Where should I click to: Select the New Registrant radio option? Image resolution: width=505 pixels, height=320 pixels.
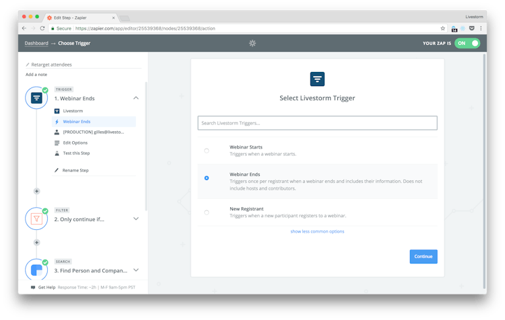[207, 212]
